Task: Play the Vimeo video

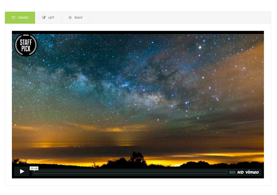Action: pyautogui.click(x=22, y=171)
